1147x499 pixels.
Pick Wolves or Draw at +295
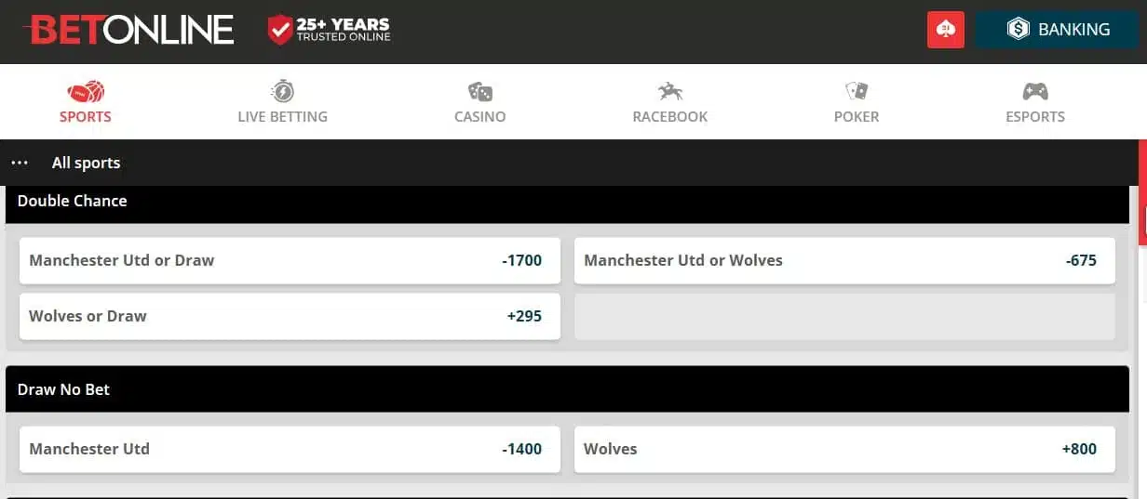(290, 316)
